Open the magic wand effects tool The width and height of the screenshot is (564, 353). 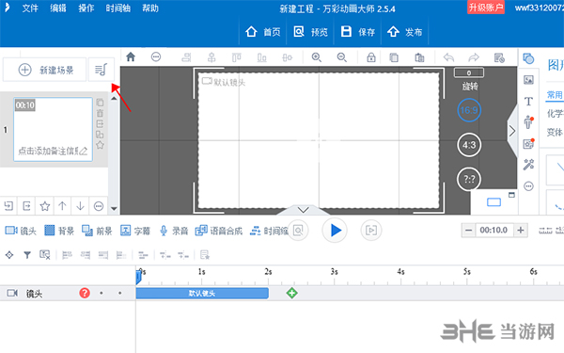coord(528,165)
